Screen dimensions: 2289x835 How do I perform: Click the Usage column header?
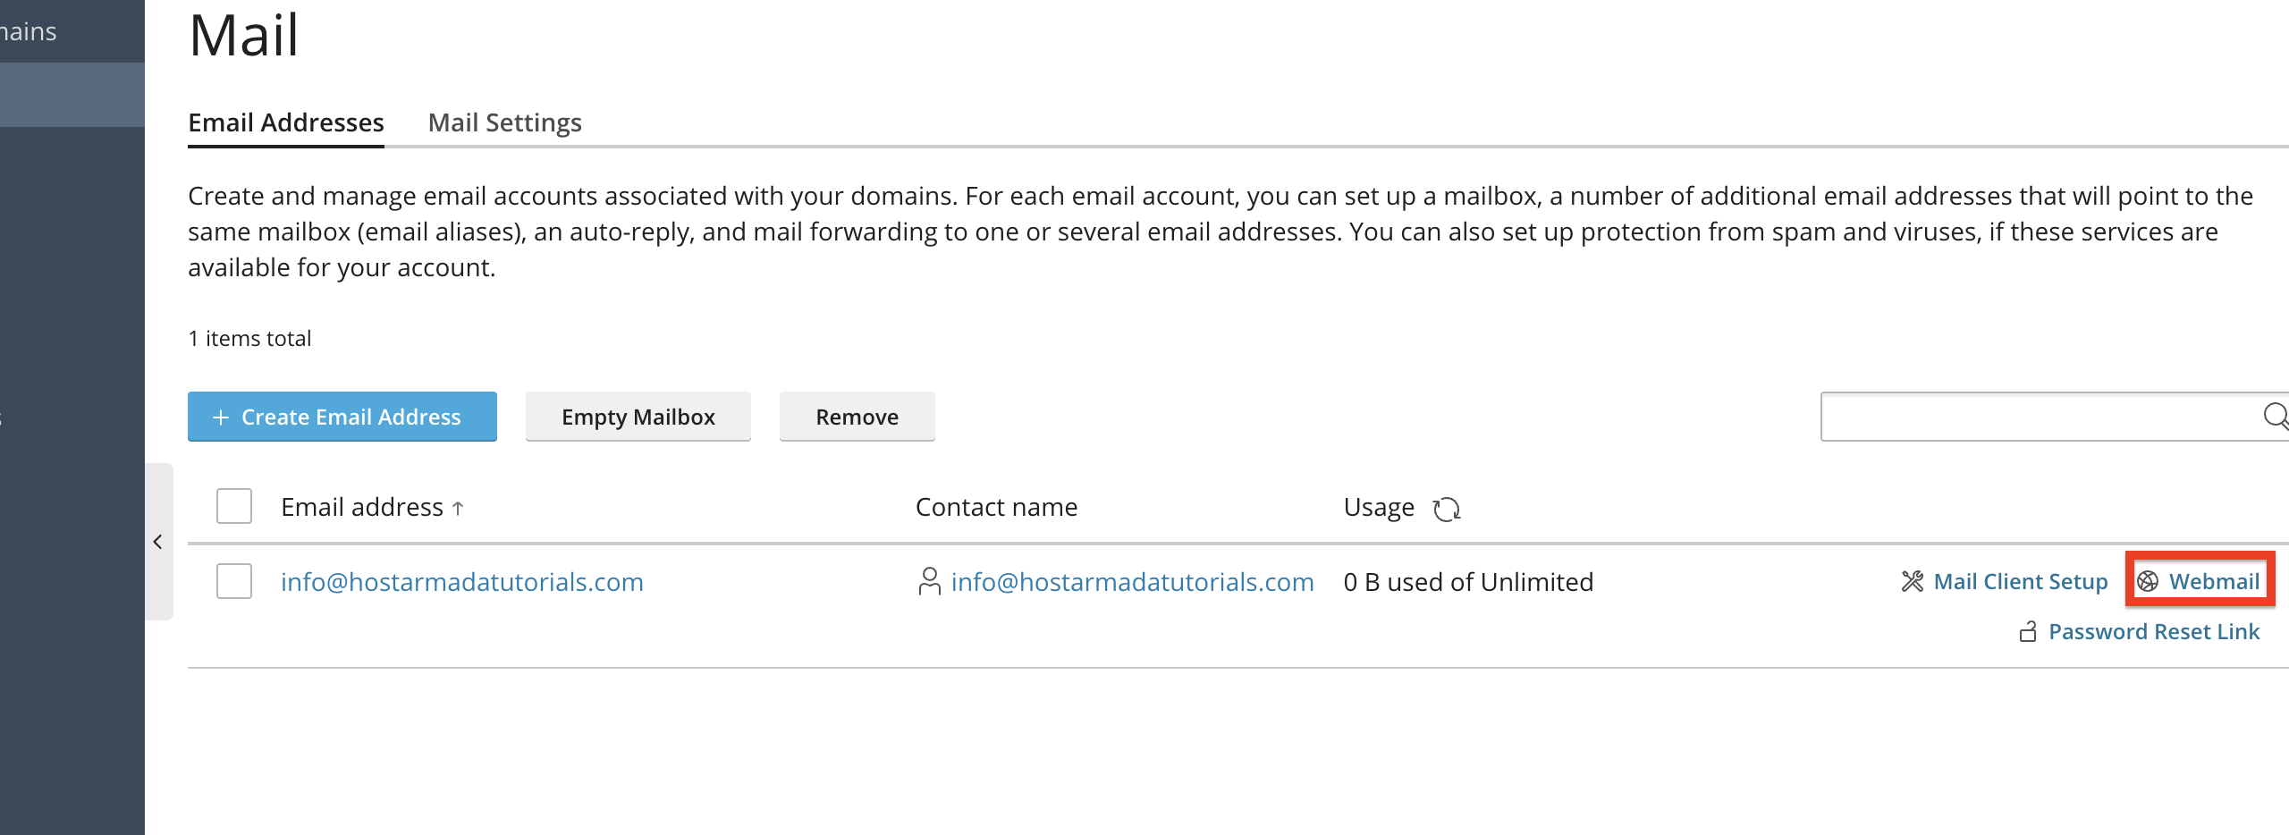coord(1379,508)
